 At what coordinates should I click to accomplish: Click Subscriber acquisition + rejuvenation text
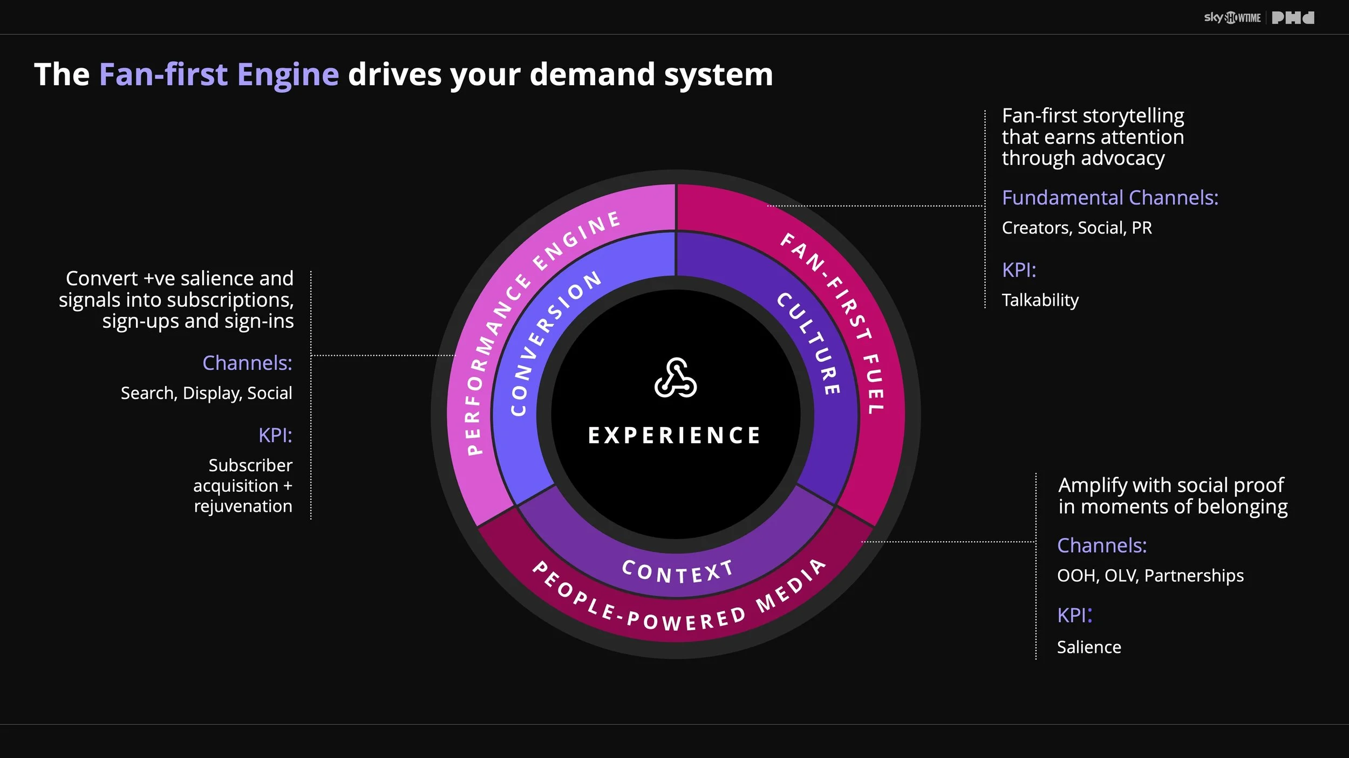pyautogui.click(x=243, y=486)
